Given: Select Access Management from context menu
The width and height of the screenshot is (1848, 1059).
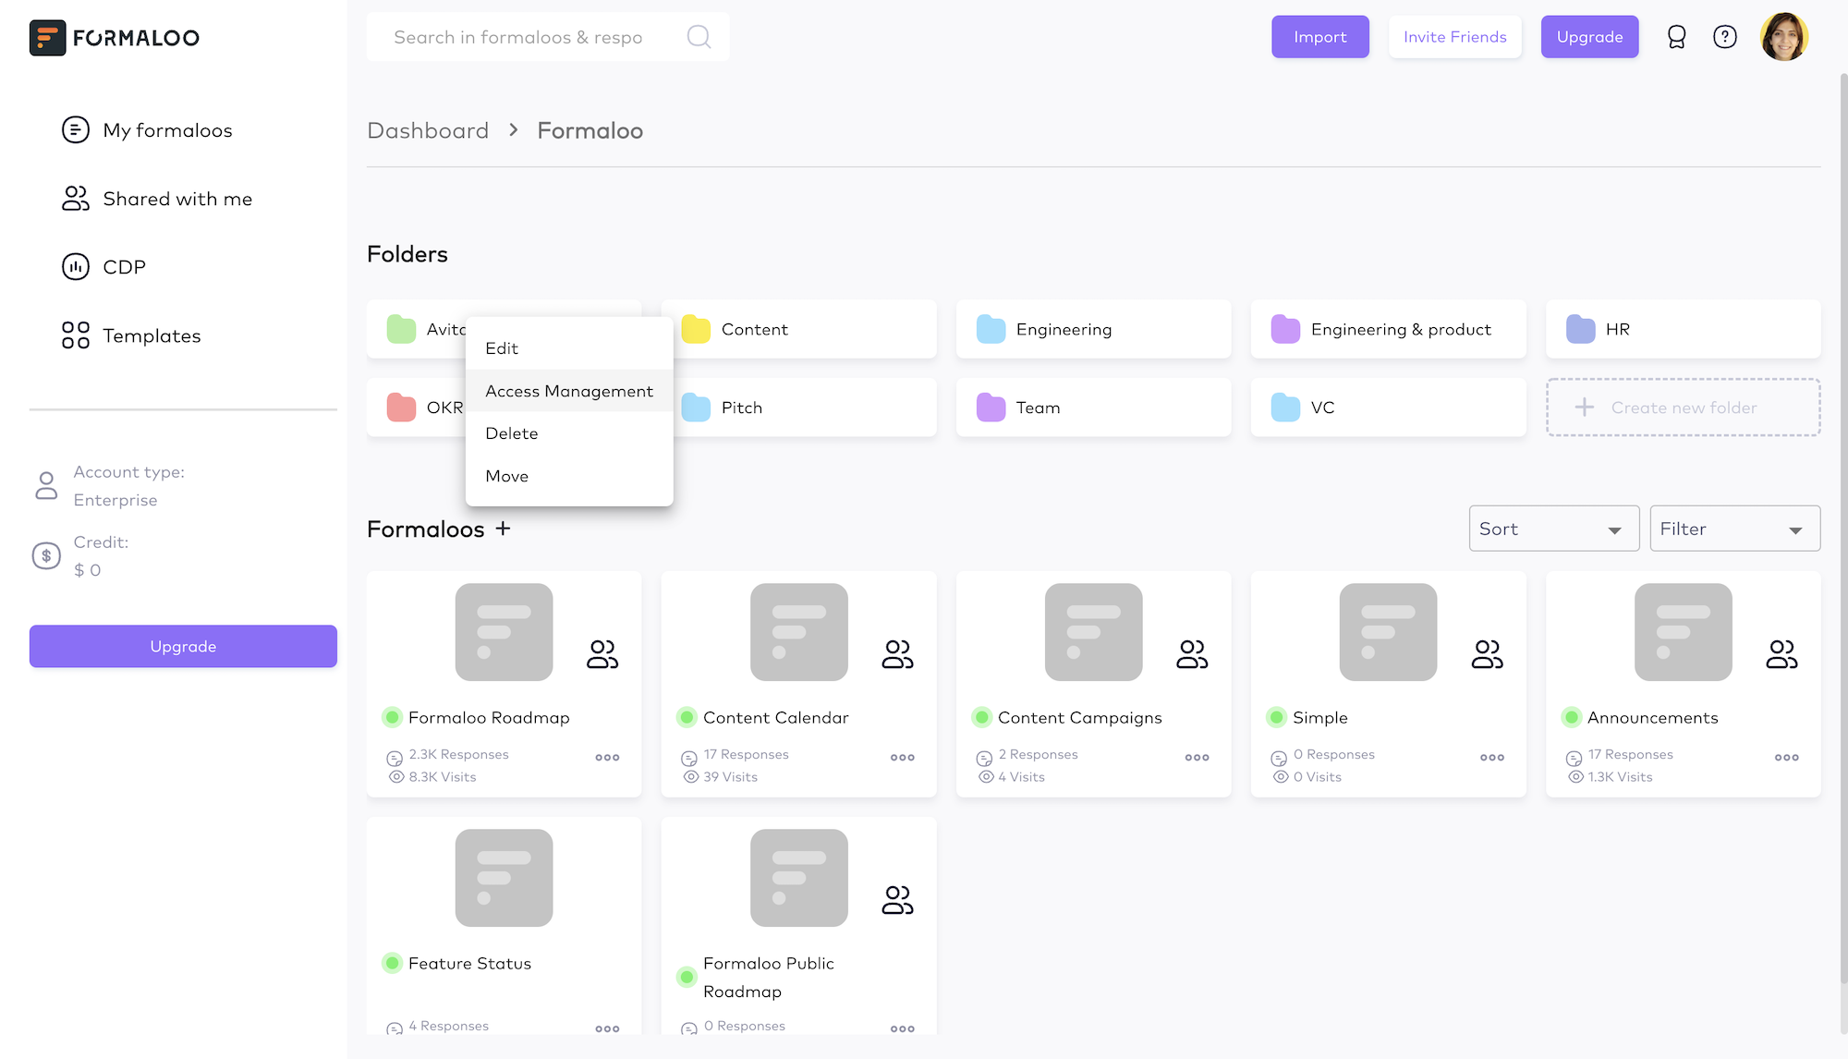Looking at the screenshot, I should pos(569,391).
